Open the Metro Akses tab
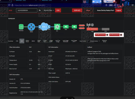Image resolution: width=135 pixels, height=99 pixels. [x=27, y=41]
